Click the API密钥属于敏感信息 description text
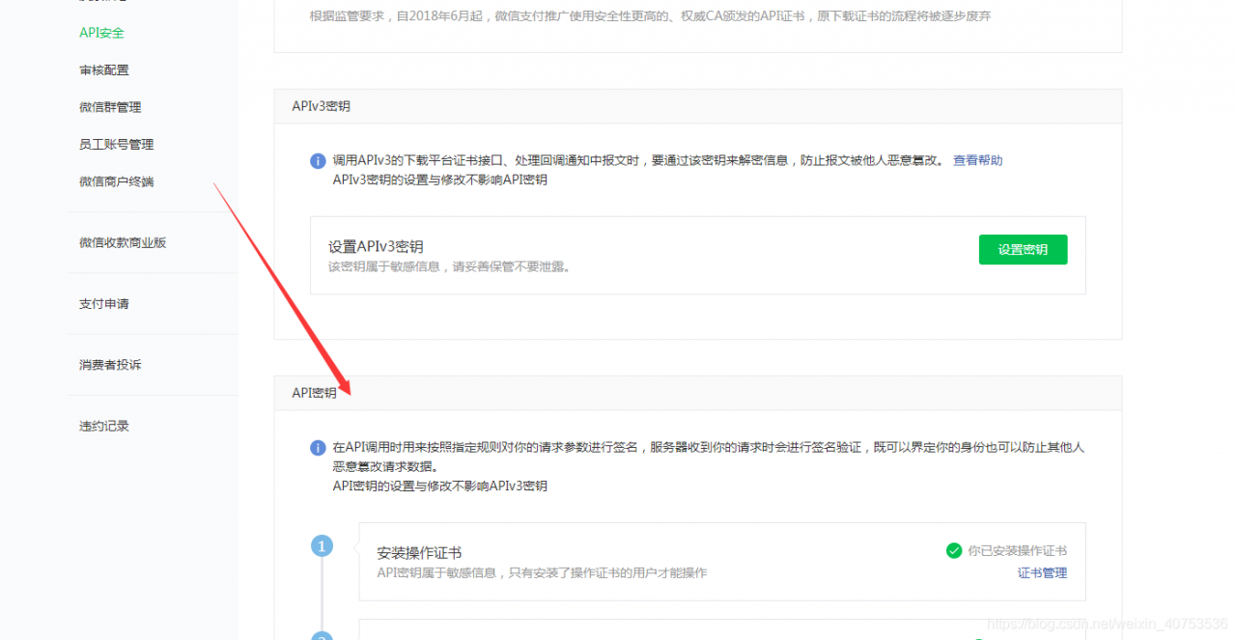The height and width of the screenshot is (640, 1236). tap(542, 572)
